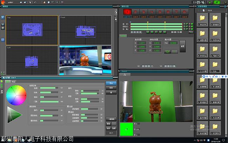Select the hand pan tool
The height and width of the screenshot is (143, 228).
pos(48,2)
